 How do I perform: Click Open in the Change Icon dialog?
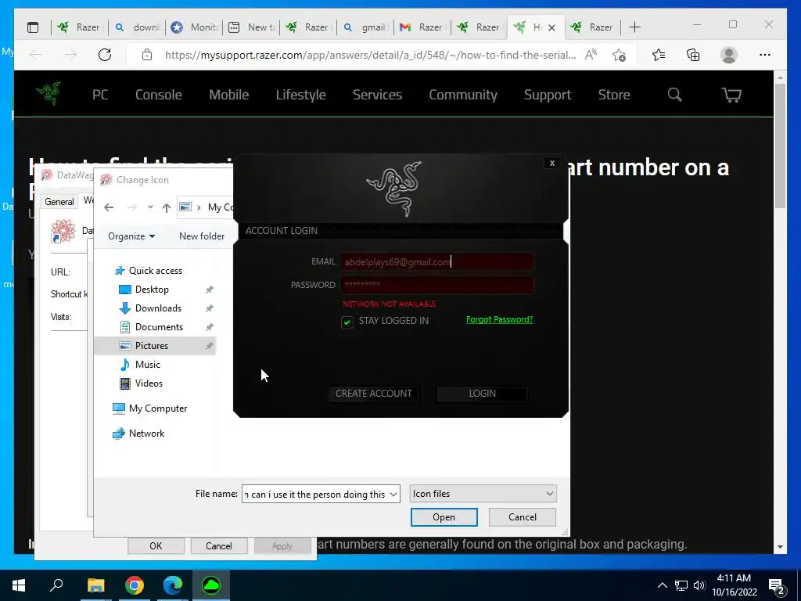[x=444, y=517]
